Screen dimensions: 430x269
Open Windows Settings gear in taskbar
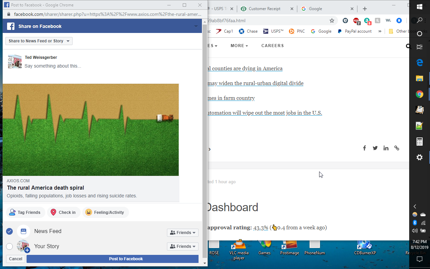(x=420, y=157)
